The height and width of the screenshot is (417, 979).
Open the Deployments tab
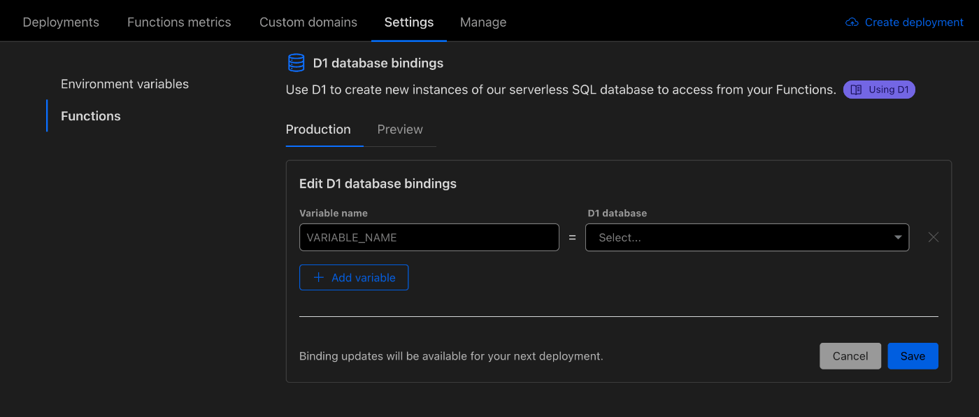(61, 22)
